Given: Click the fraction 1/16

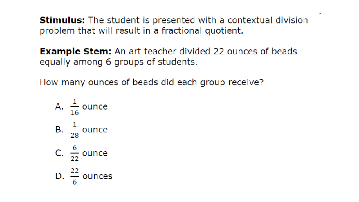Looking at the screenshot, I should click(x=74, y=107).
